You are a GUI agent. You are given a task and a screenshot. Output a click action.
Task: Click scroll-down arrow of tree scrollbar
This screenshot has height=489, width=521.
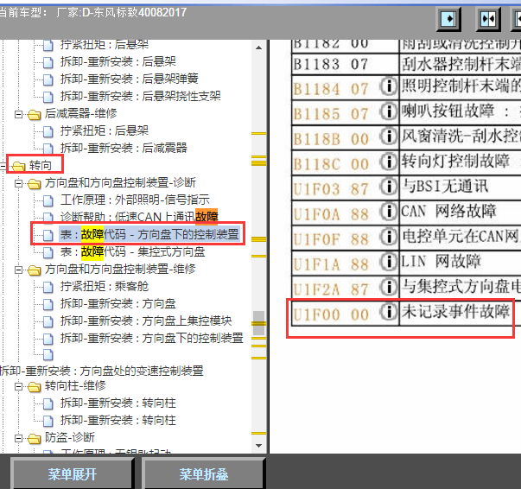tap(259, 446)
